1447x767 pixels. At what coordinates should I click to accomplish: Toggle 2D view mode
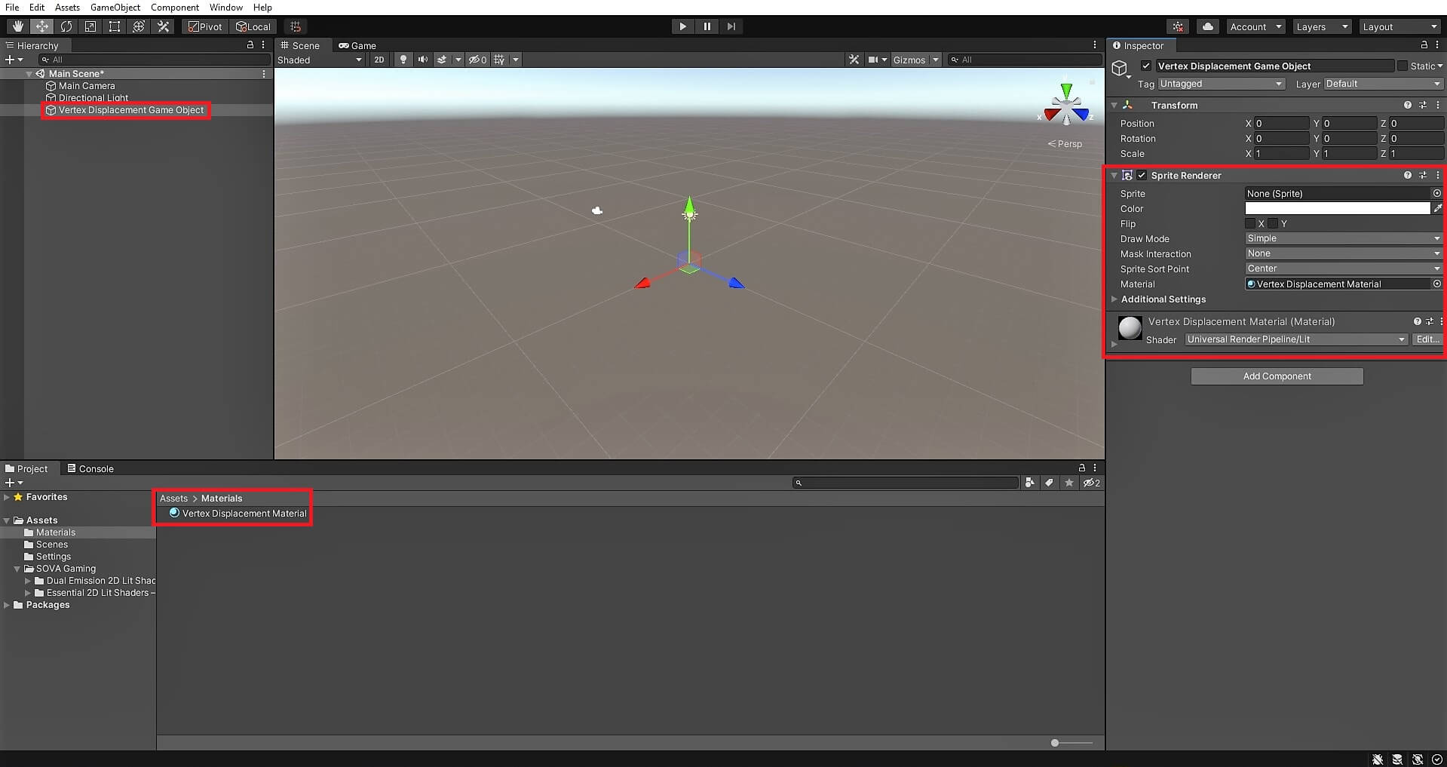tap(379, 60)
